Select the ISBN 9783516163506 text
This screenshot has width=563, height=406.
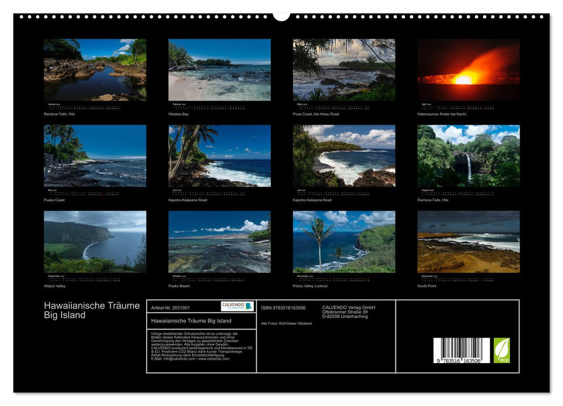(283, 307)
